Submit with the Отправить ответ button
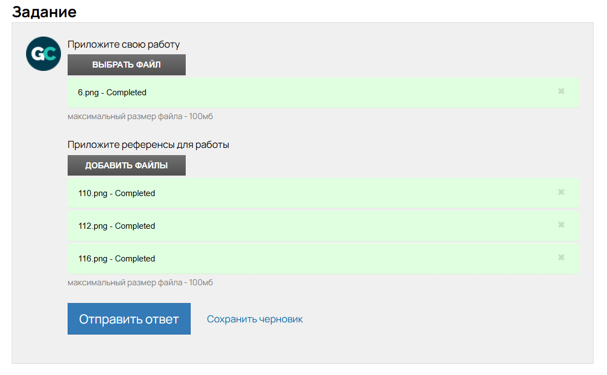The image size is (607, 375). [129, 319]
